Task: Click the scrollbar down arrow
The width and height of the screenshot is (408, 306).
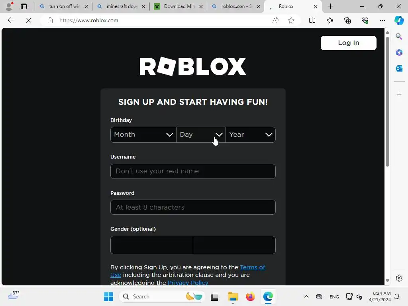Action: click(387, 281)
